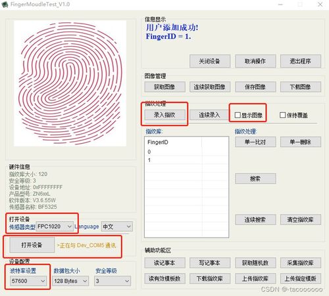The width and height of the screenshot is (329, 296).
Task: Expand the 数据包大小 128 Bytes dropdown
Action: (x=70, y=281)
